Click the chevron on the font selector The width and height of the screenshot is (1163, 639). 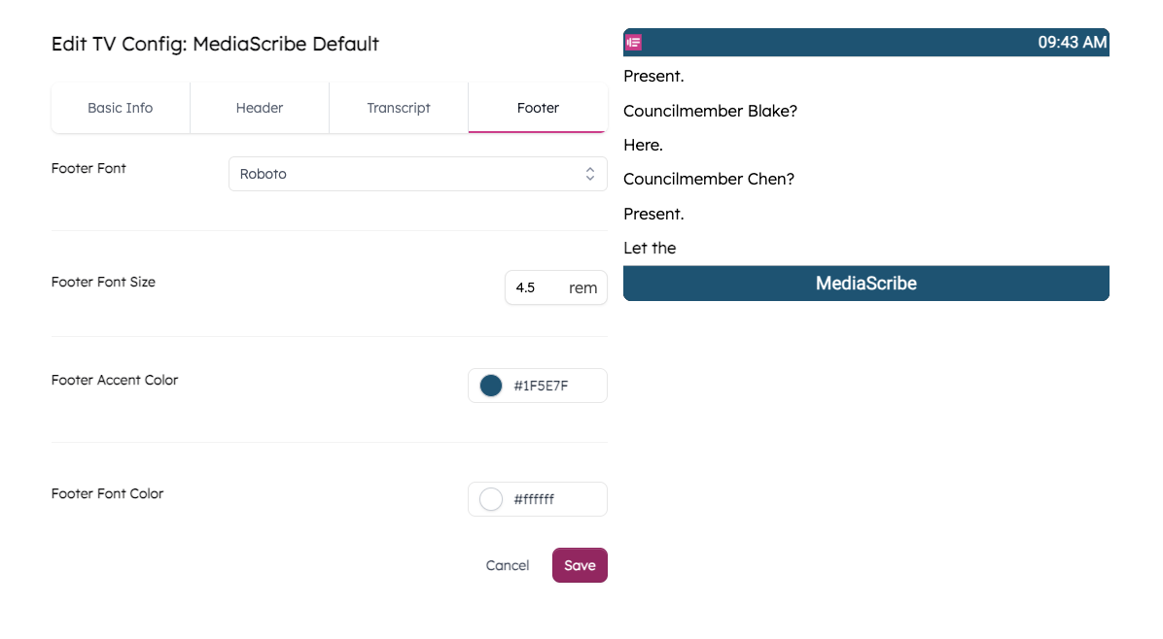[590, 173]
